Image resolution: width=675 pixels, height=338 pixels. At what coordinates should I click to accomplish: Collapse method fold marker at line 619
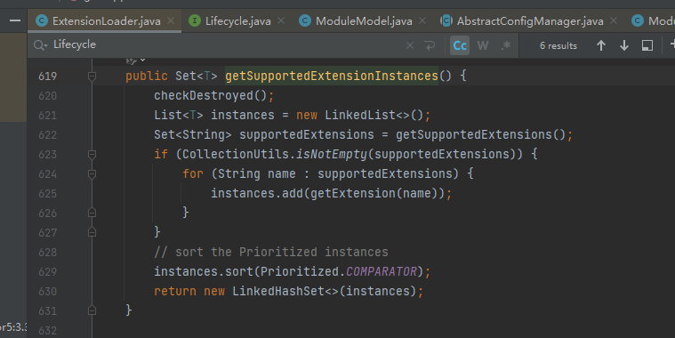(92, 76)
